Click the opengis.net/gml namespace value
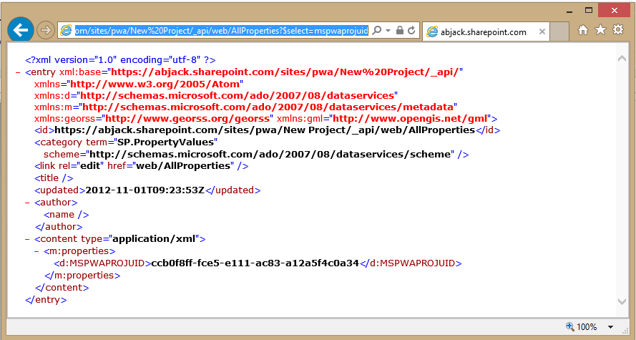 pos(410,119)
